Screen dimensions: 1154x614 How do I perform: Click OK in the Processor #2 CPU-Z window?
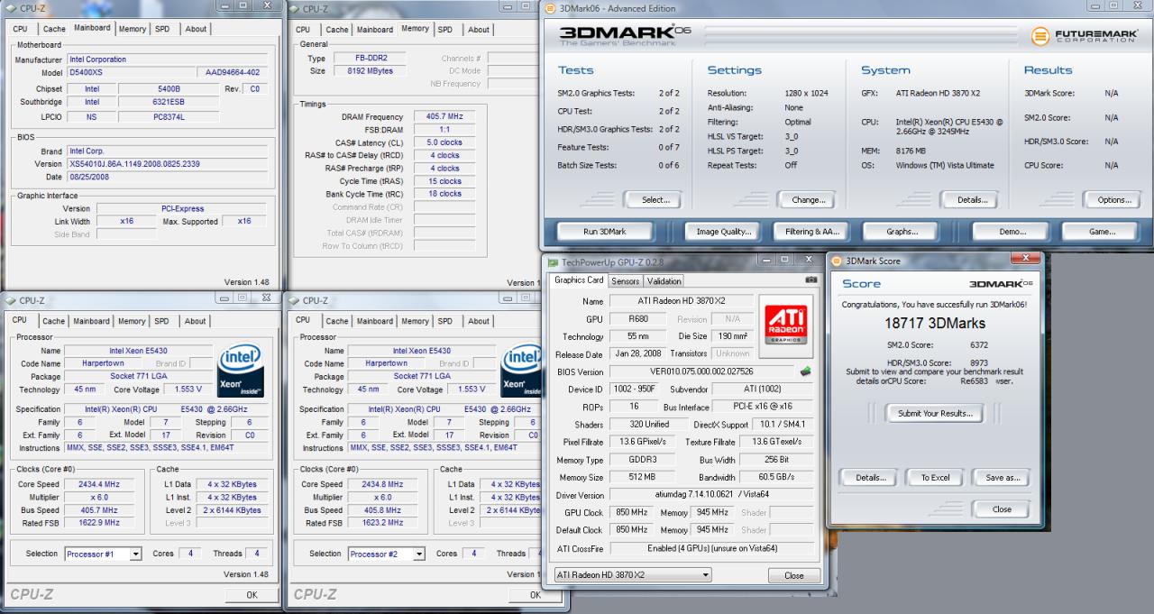pyautogui.click(x=535, y=595)
